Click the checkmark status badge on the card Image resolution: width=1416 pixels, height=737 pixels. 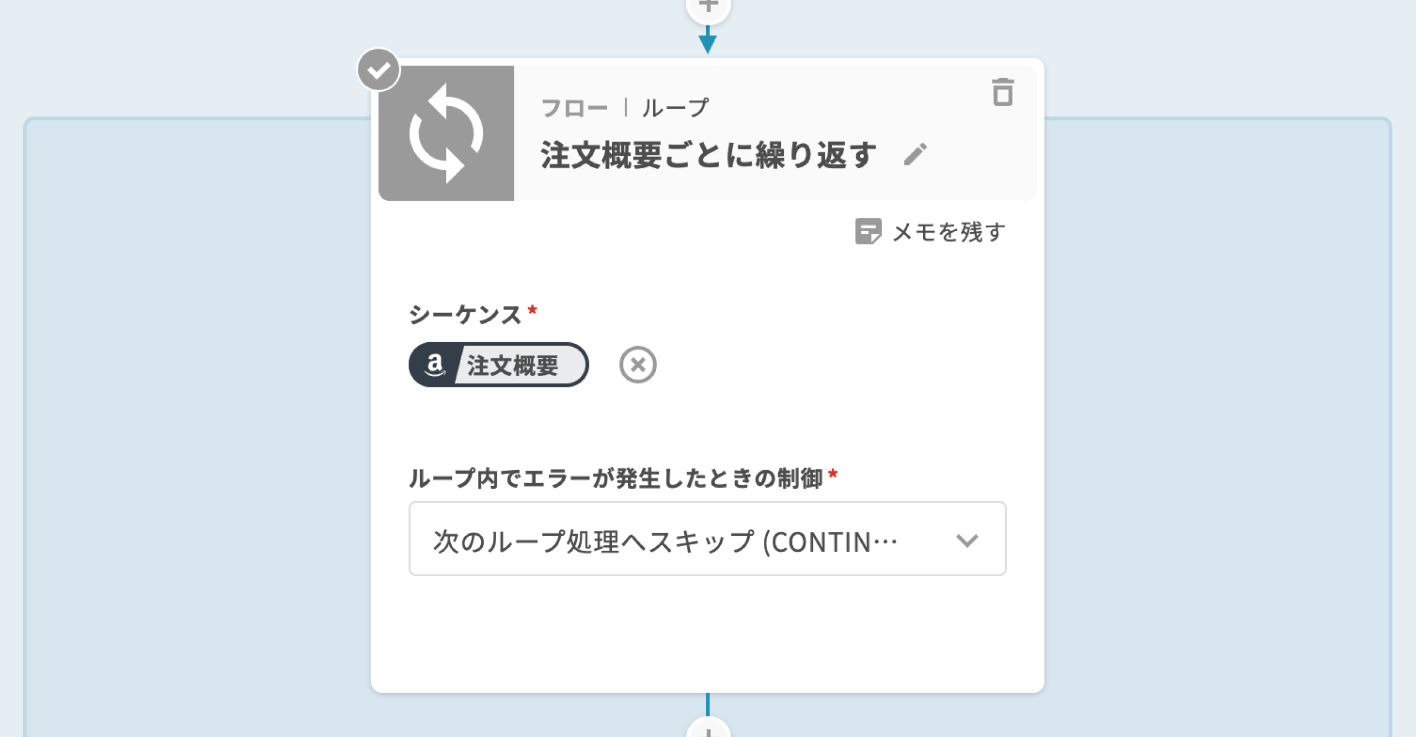tap(379, 70)
